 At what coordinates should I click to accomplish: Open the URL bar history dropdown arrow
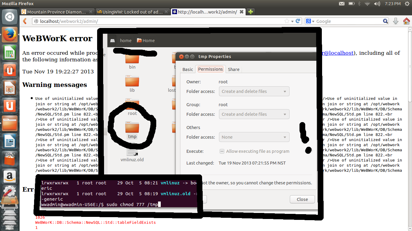(x=292, y=21)
